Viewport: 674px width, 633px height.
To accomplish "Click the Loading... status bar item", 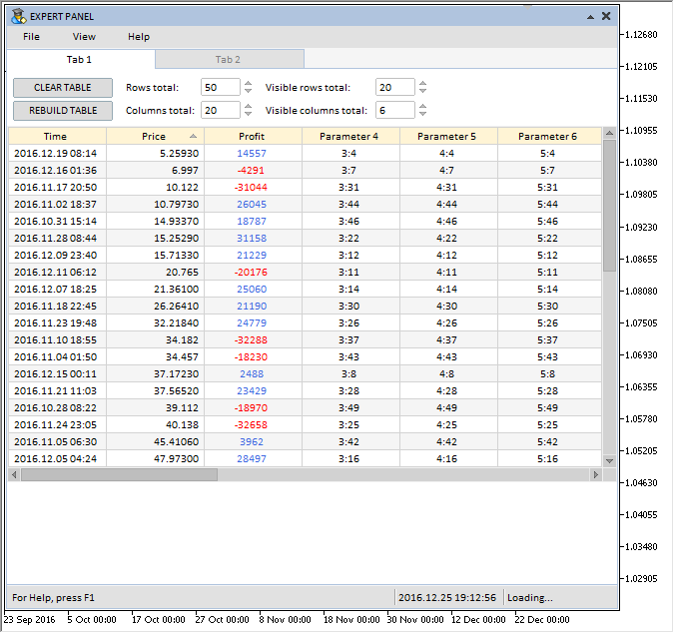I will coord(530,598).
